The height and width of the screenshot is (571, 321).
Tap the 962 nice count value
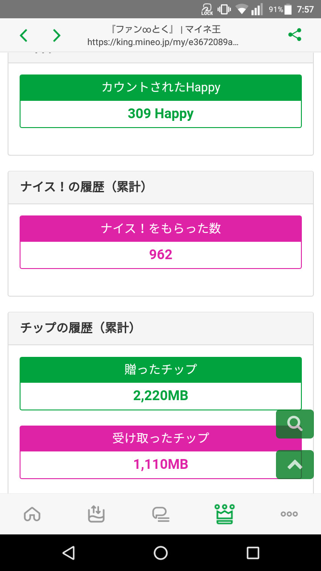pos(160,255)
